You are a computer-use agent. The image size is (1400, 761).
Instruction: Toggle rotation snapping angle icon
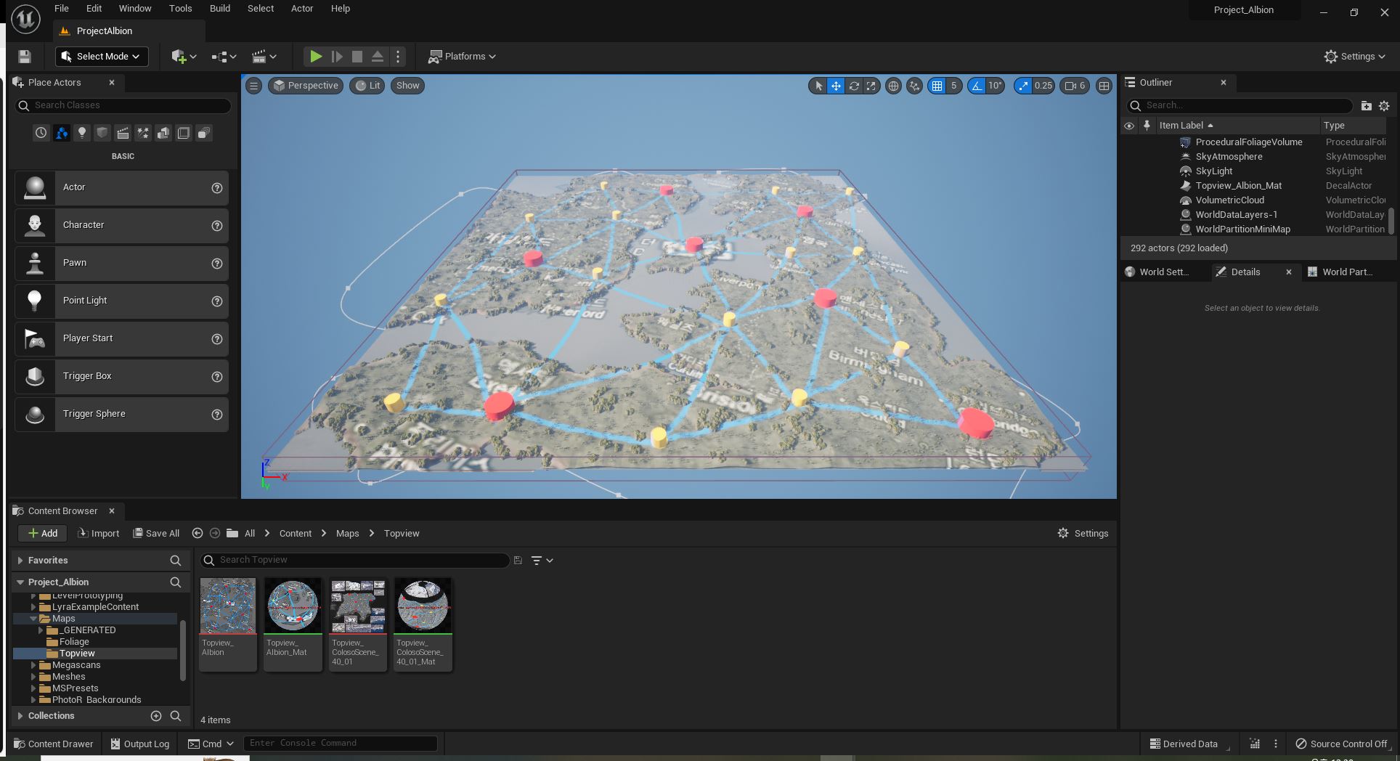point(977,86)
